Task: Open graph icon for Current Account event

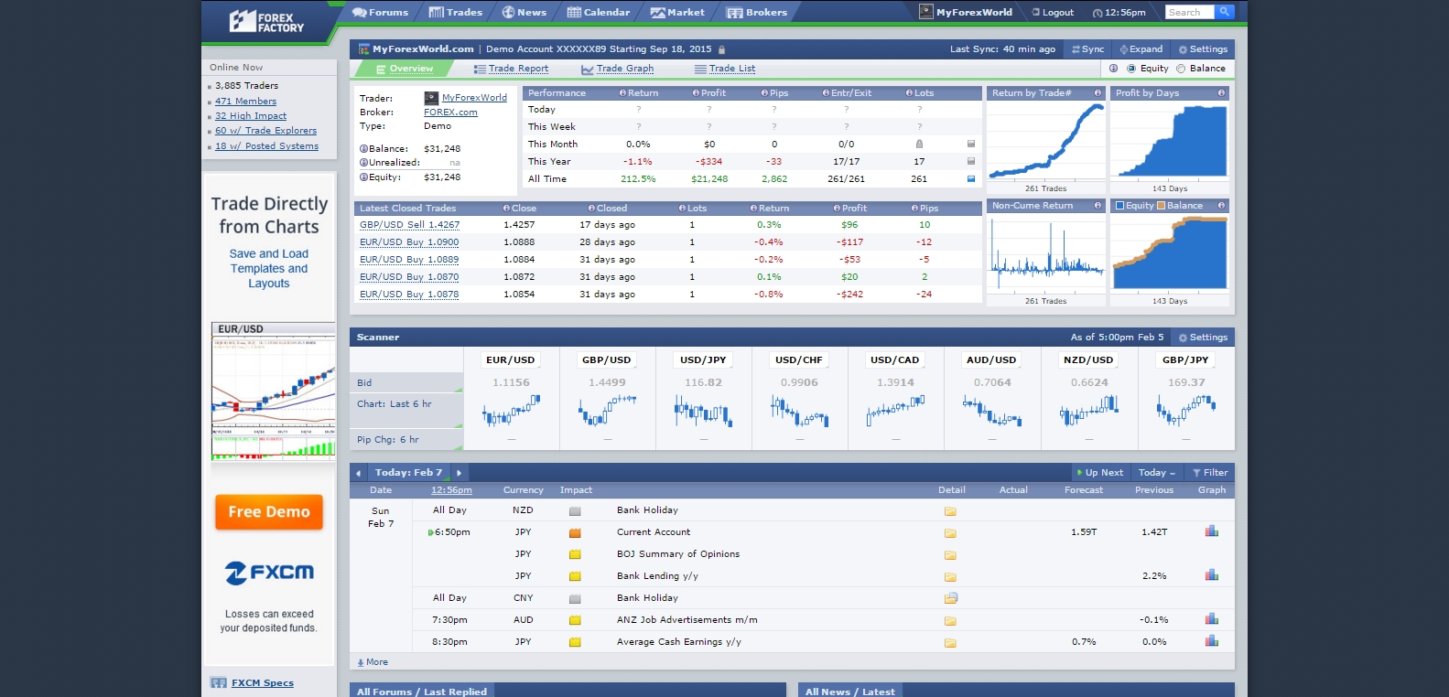Action: [1211, 531]
